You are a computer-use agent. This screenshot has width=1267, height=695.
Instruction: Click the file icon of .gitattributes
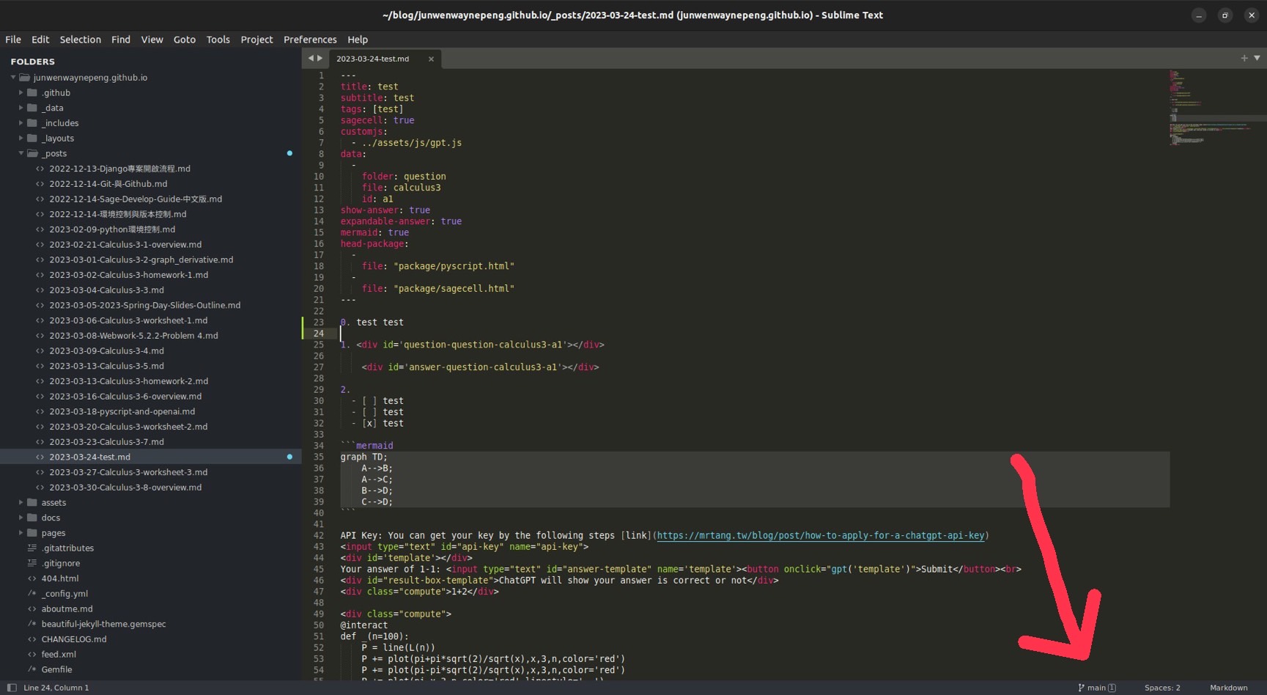32,548
